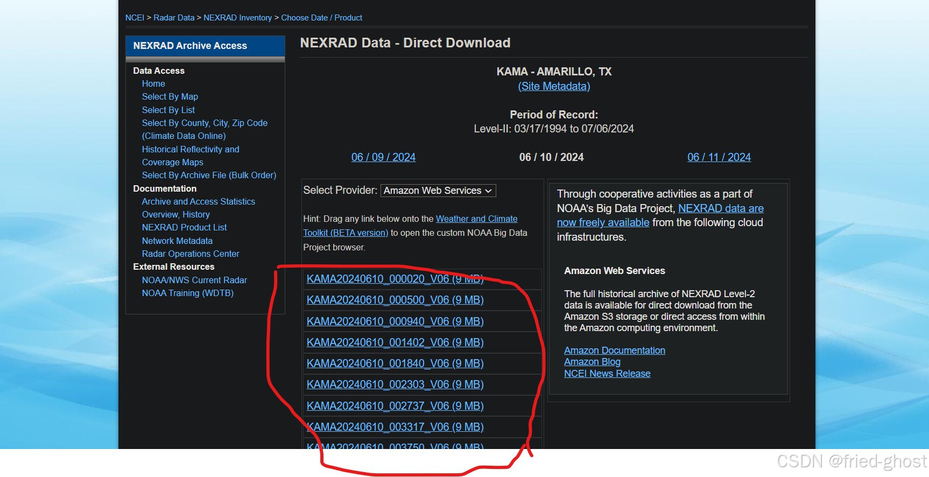The width and height of the screenshot is (929, 477).
Task: Open Amazon Blog link
Action: (592, 362)
